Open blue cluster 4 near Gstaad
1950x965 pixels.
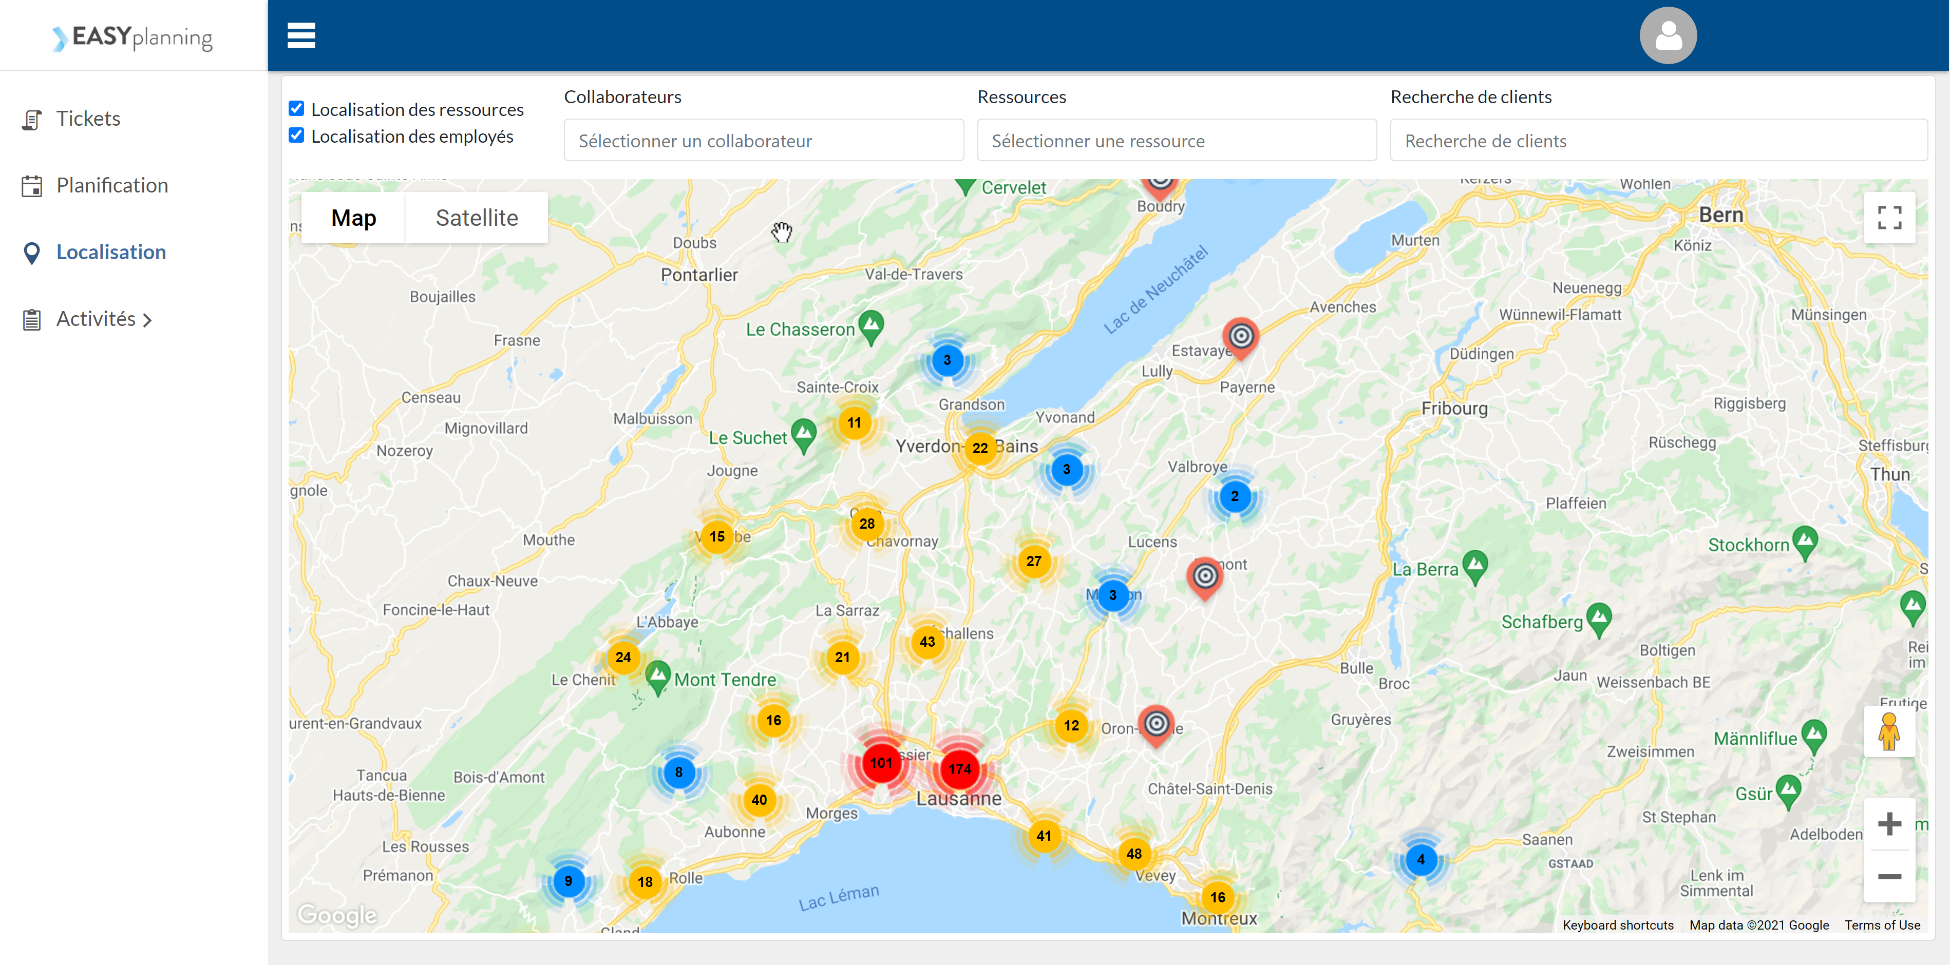(x=1421, y=860)
